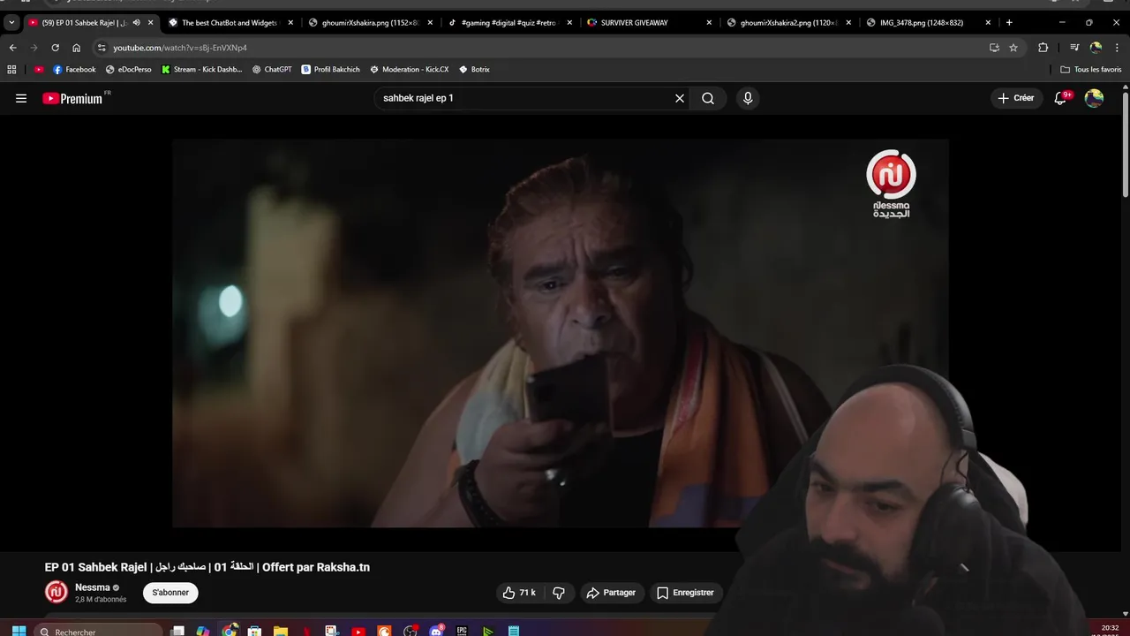Open Chrome extensions puzzle icon
1130x636 pixels.
1043,48
